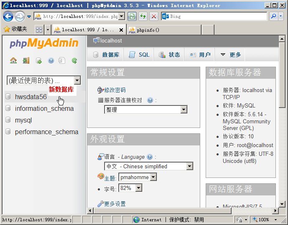This screenshot has height=225, width=288.
Task: Click the Internet zone globe icon
Action: [x=136, y=220]
